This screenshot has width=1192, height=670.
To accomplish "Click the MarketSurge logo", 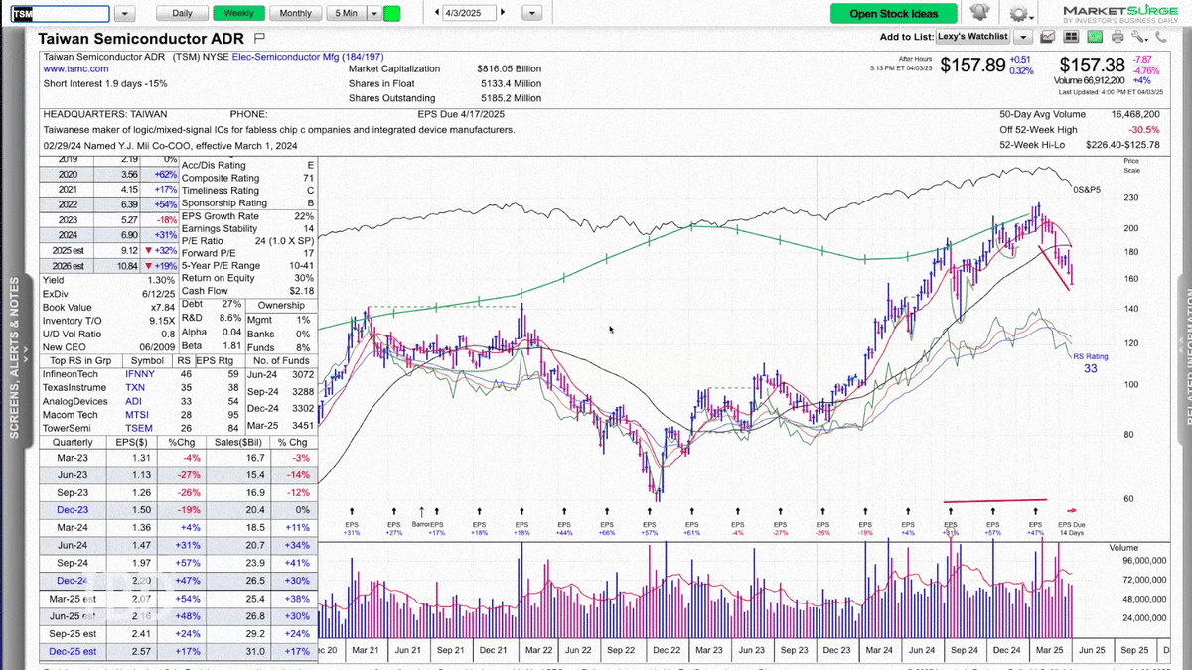I will (x=1120, y=13).
